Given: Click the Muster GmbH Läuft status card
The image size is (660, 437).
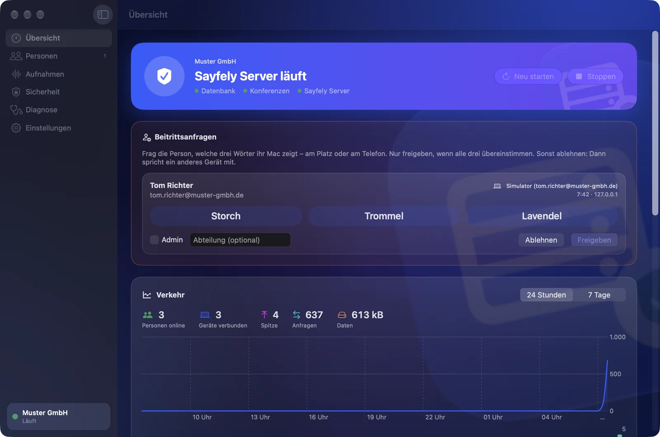Looking at the screenshot, I should click(59, 416).
